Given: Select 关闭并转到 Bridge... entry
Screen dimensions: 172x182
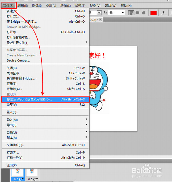Looking at the screenshot, I should coord(45,78).
